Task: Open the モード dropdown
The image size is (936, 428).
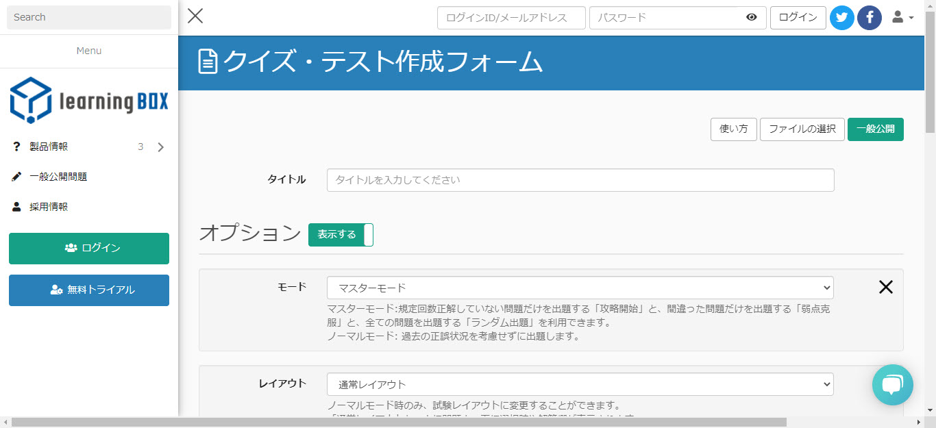Action: click(580, 288)
